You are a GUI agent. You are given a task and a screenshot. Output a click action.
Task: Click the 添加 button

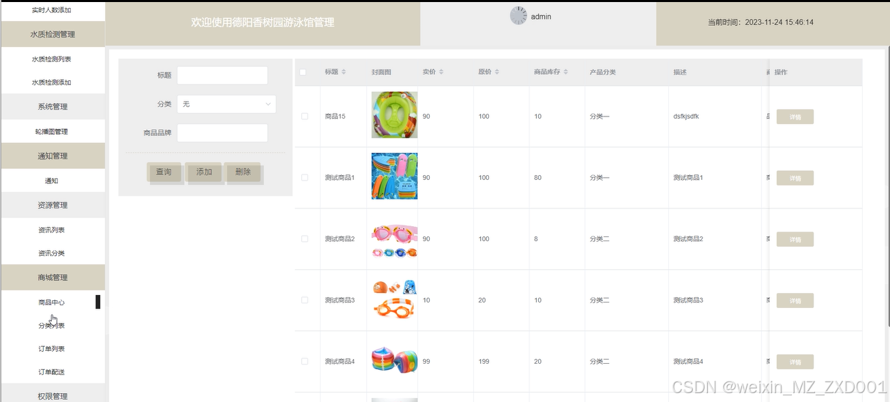pos(204,172)
